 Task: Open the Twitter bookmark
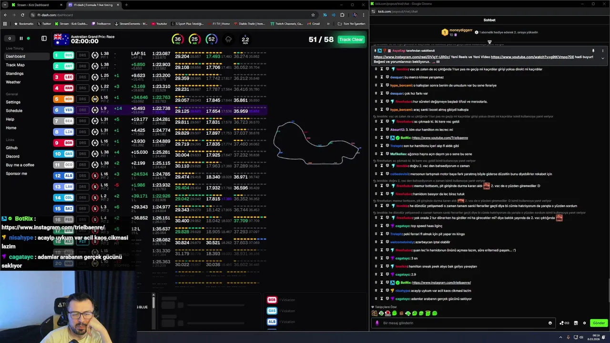pyautogui.click(x=44, y=23)
